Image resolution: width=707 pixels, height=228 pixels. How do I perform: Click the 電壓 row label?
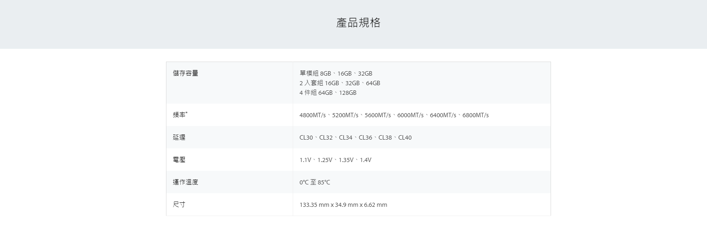click(x=179, y=160)
